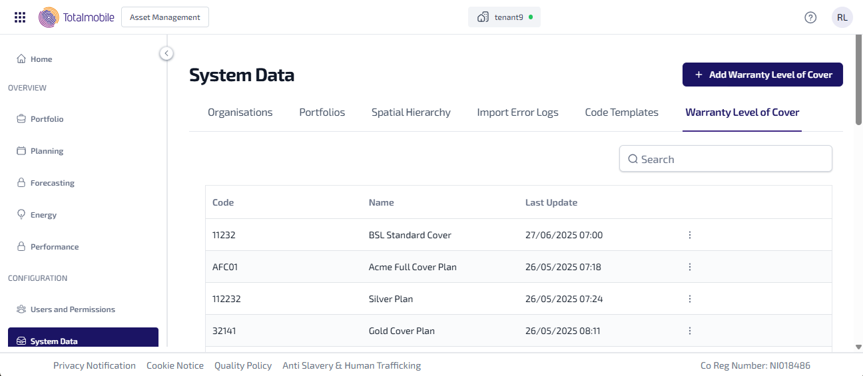The width and height of the screenshot is (863, 376).
Task: Click the Energy lightbulb icon
Action: click(21, 215)
